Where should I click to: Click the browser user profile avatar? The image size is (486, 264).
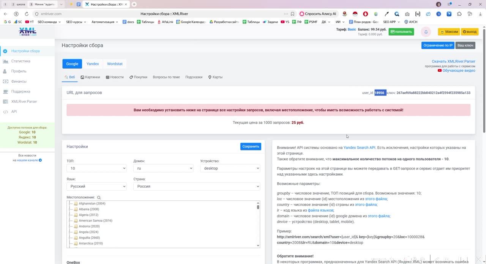tap(439, 4)
